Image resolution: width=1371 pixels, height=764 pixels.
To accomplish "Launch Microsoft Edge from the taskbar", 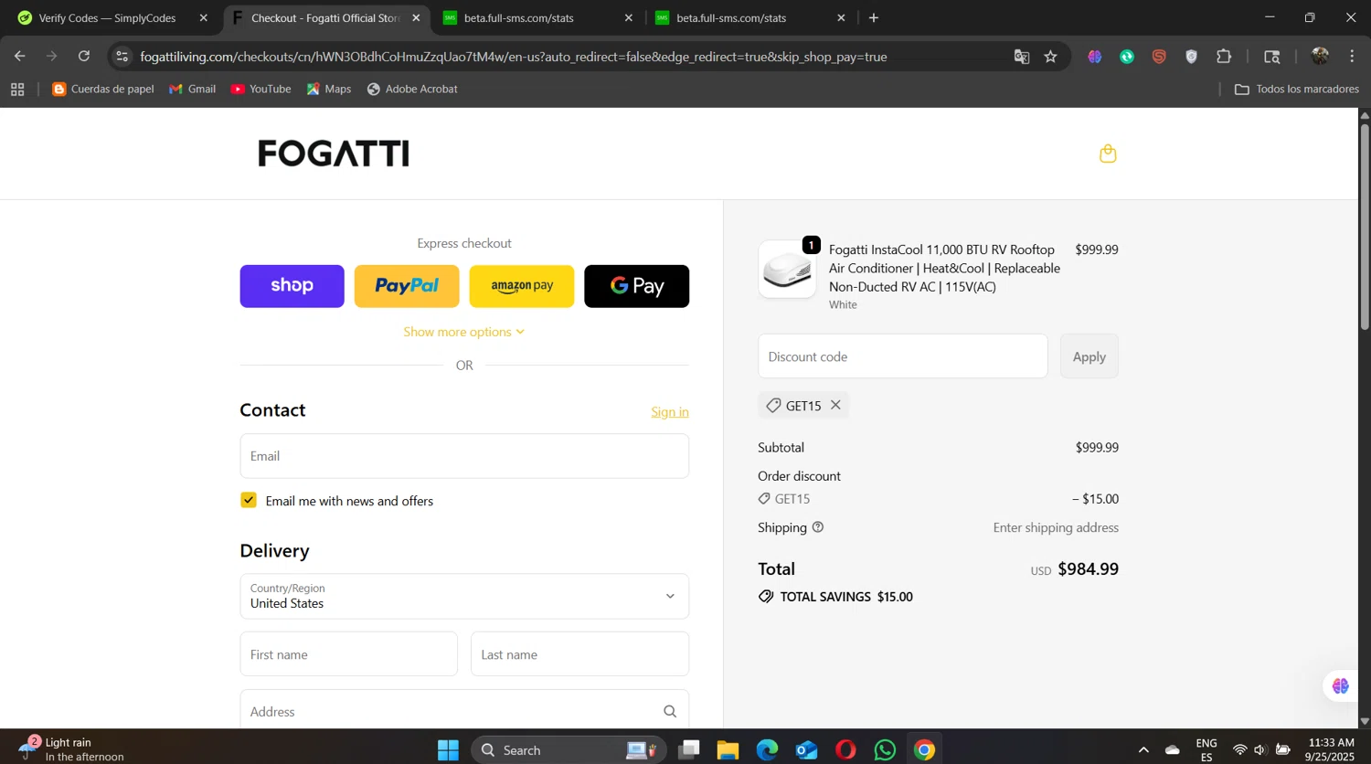I will (767, 750).
